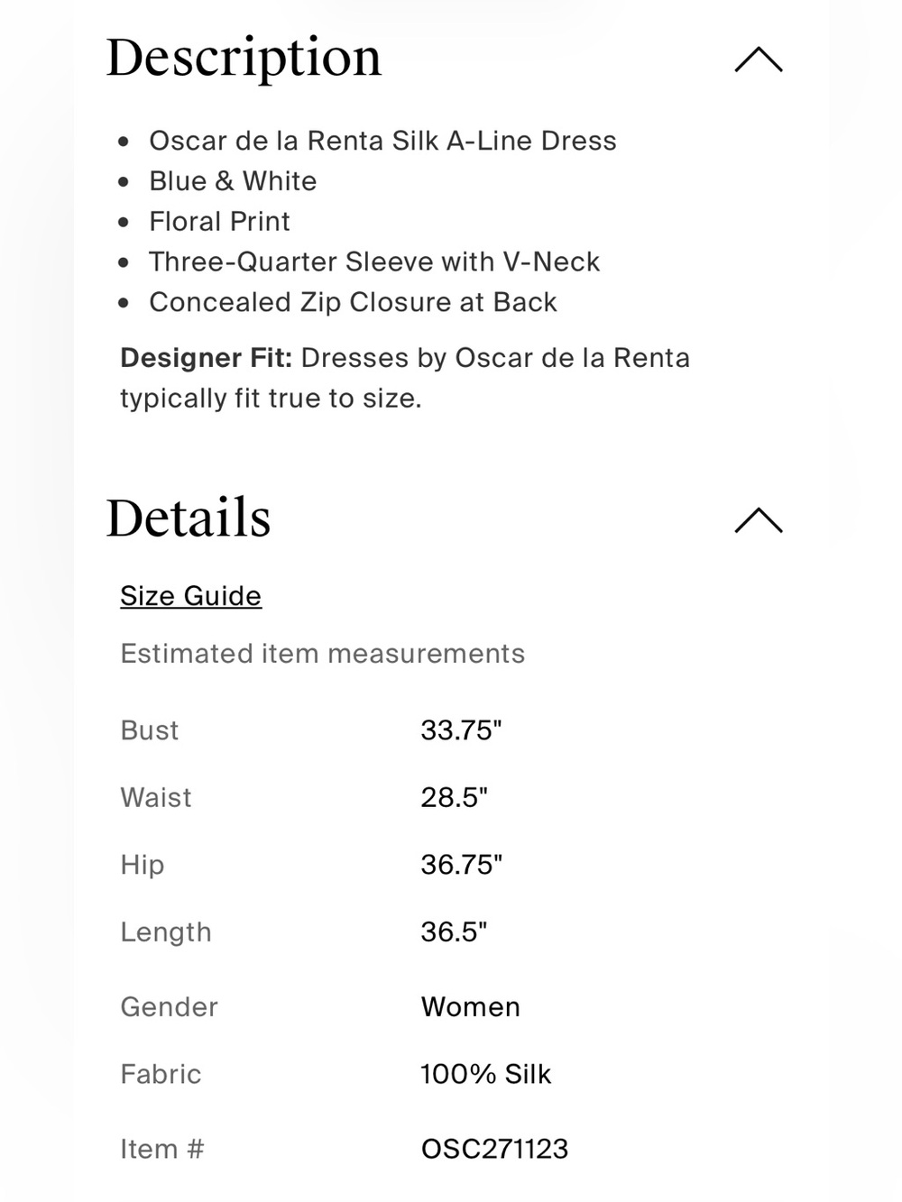902x1202 pixels.
Task: Click the Blue & White bullet text
Action: coord(233,181)
